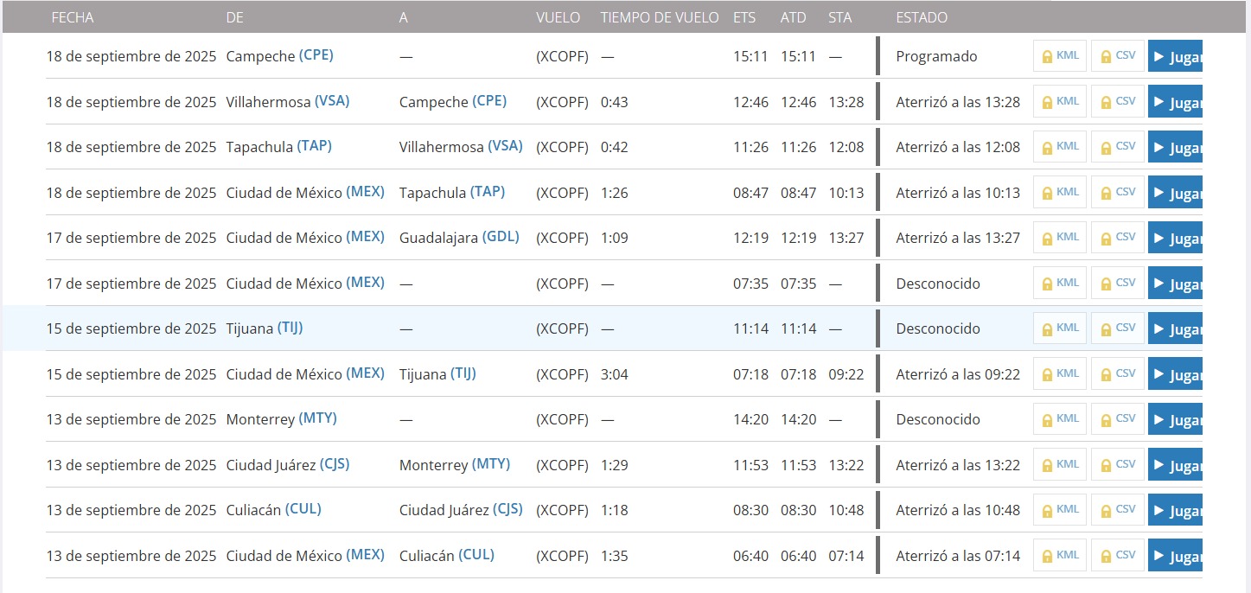This screenshot has width=1251, height=593.
Task: Download CSV for Mexico City to Culiacán flight
Action: click(1117, 555)
